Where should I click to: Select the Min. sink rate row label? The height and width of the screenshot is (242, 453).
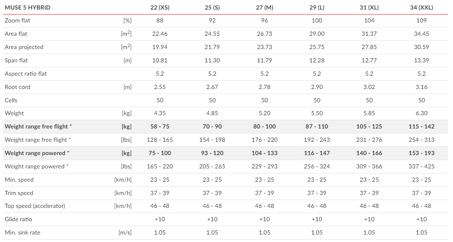tap(22, 232)
